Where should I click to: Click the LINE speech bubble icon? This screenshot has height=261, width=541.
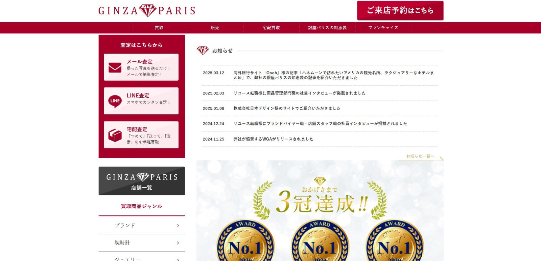[115, 101]
